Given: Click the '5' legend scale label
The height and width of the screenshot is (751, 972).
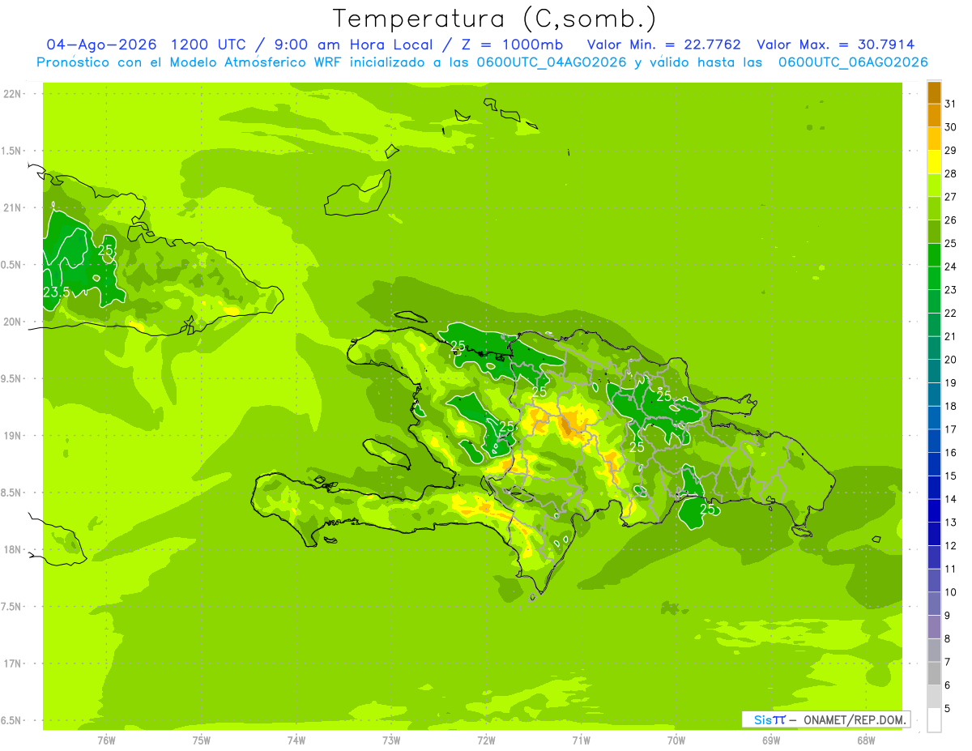Looking at the screenshot, I should (x=948, y=709).
